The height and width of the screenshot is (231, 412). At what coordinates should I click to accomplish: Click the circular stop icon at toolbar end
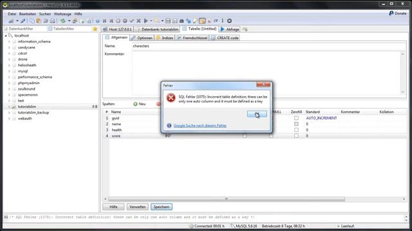pos(229,21)
